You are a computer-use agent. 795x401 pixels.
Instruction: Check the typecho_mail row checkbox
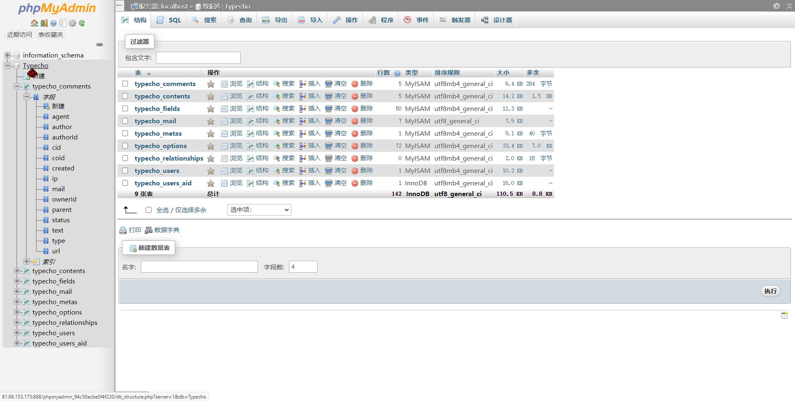tap(125, 121)
